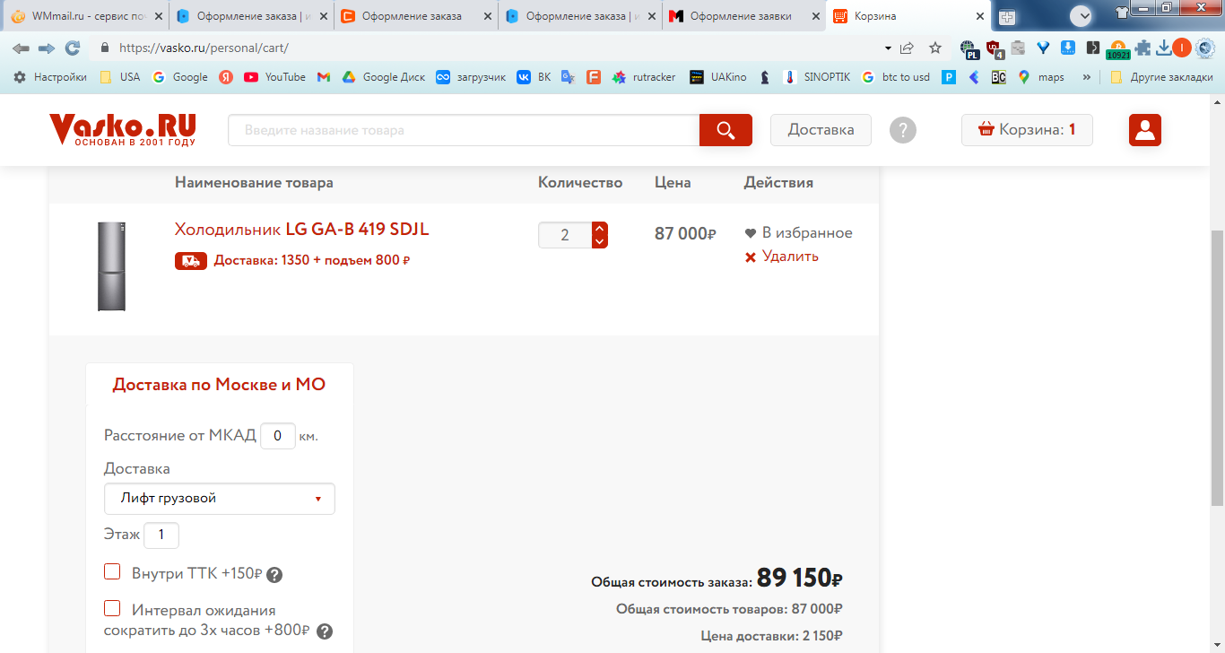Open the Другие закладки folder
Viewport: 1225px width, 653px height.
(x=1161, y=77)
